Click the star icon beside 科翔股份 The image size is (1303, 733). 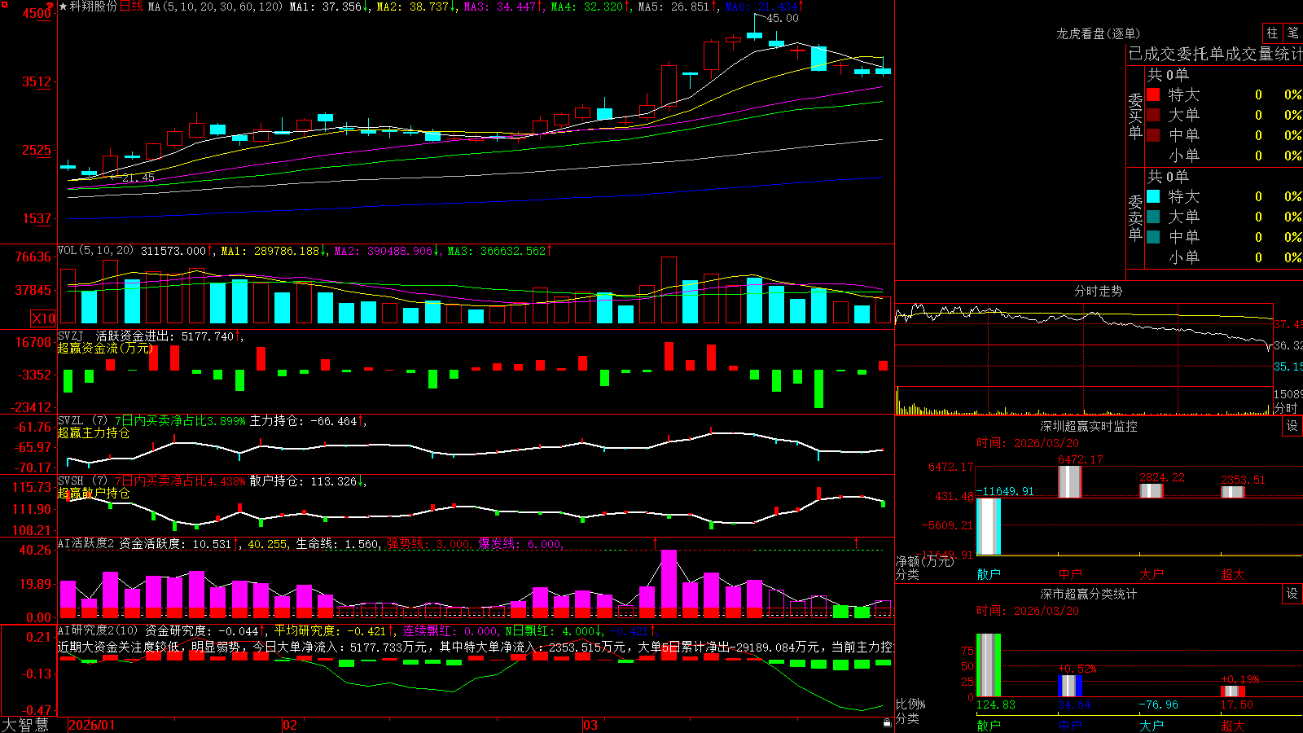point(63,7)
